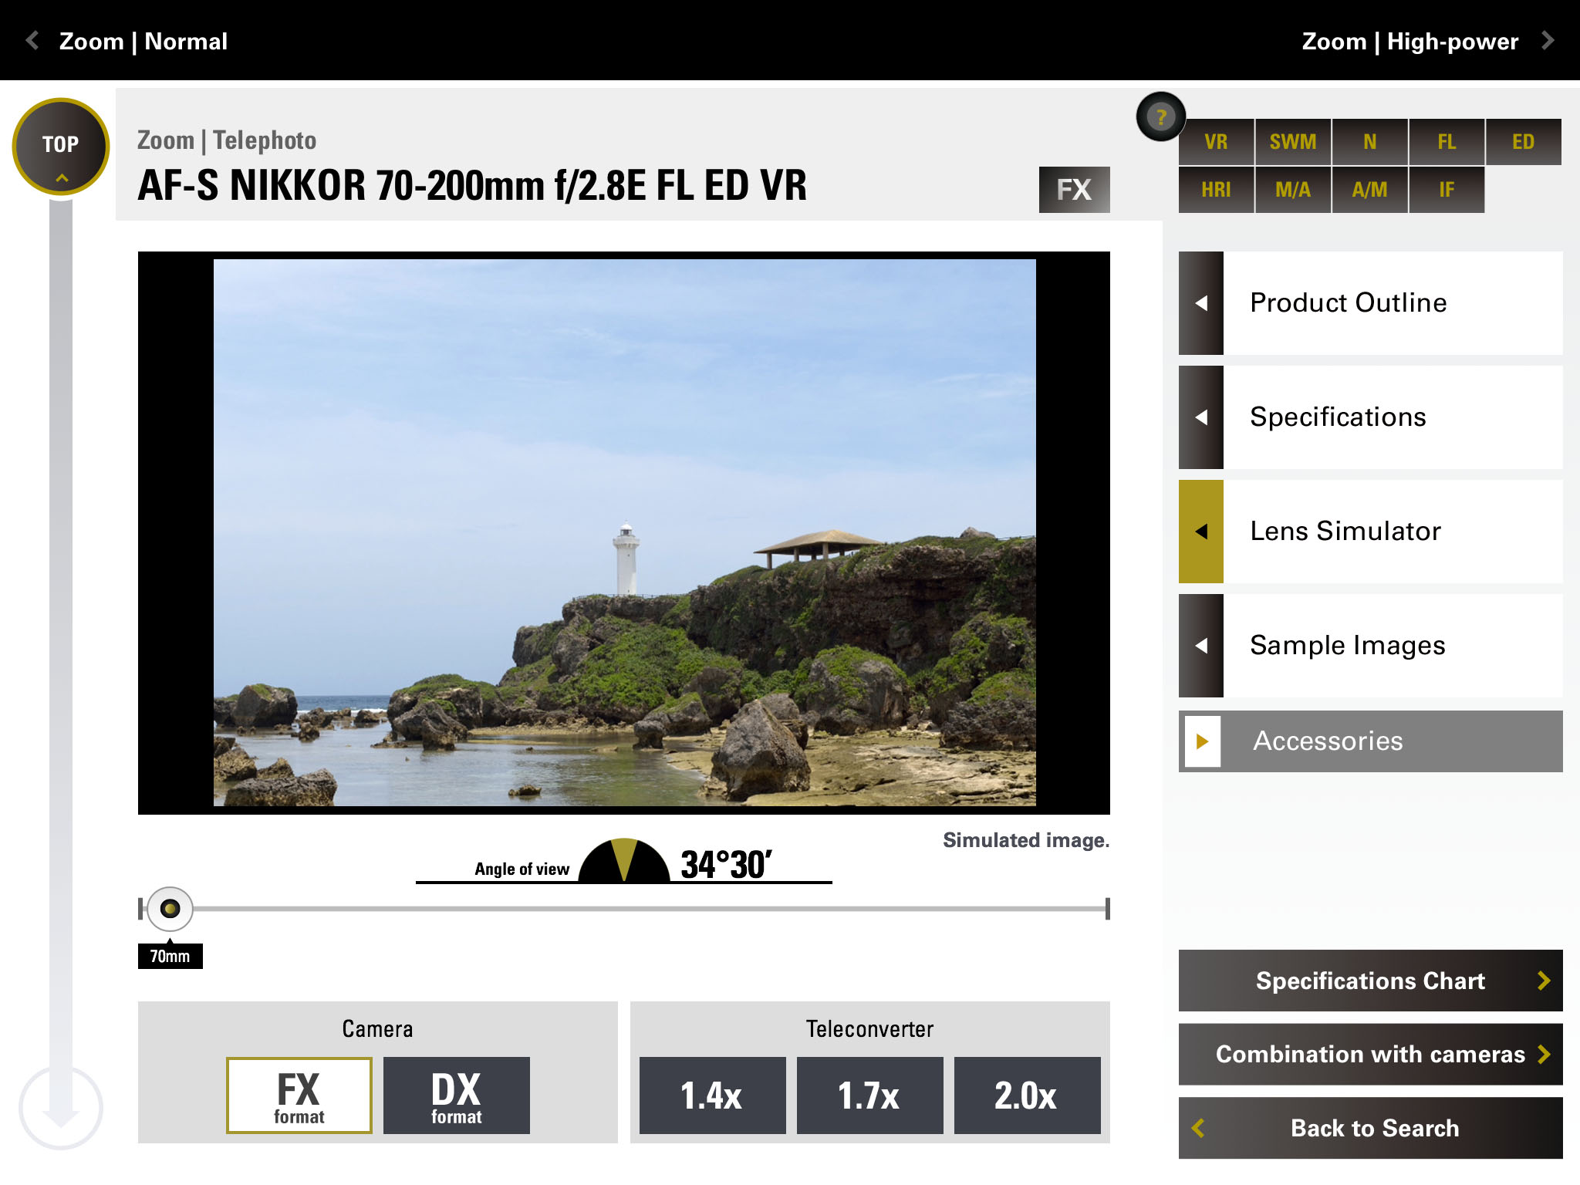Viewport: 1580px width, 1185px height.
Task: Open the help question mark icon
Action: point(1160,117)
